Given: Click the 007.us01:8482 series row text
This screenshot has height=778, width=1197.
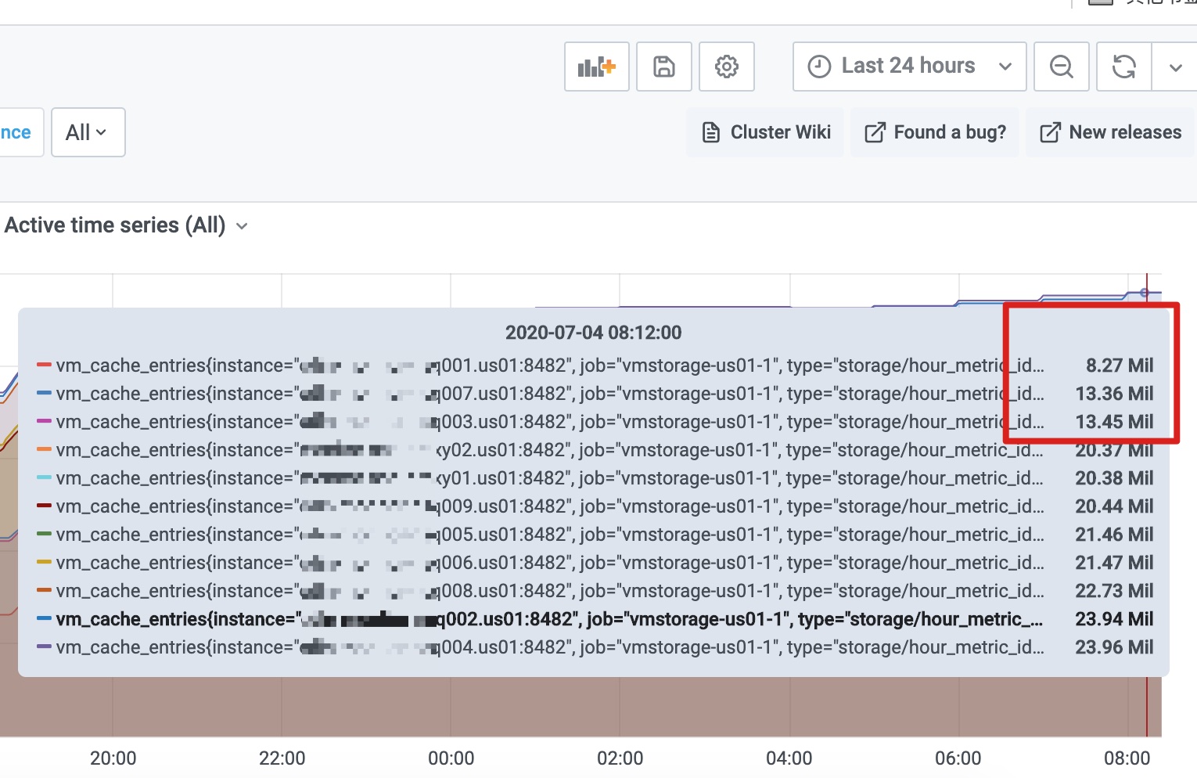Looking at the screenshot, I should pyautogui.click(x=550, y=394).
